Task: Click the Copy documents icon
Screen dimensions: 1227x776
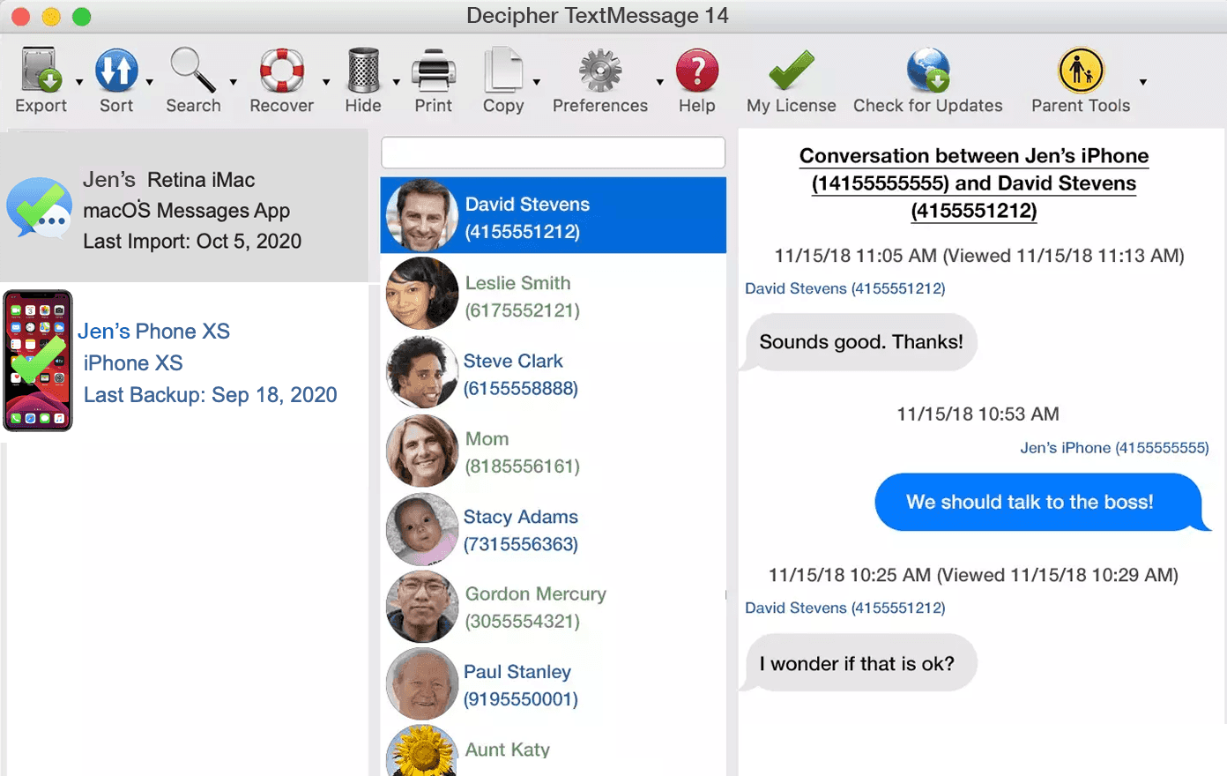Action: click(x=503, y=71)
